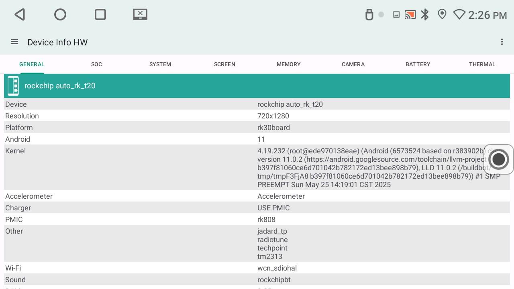Tap the floating screen record button
514x289 pixels.
coord(498,159)
